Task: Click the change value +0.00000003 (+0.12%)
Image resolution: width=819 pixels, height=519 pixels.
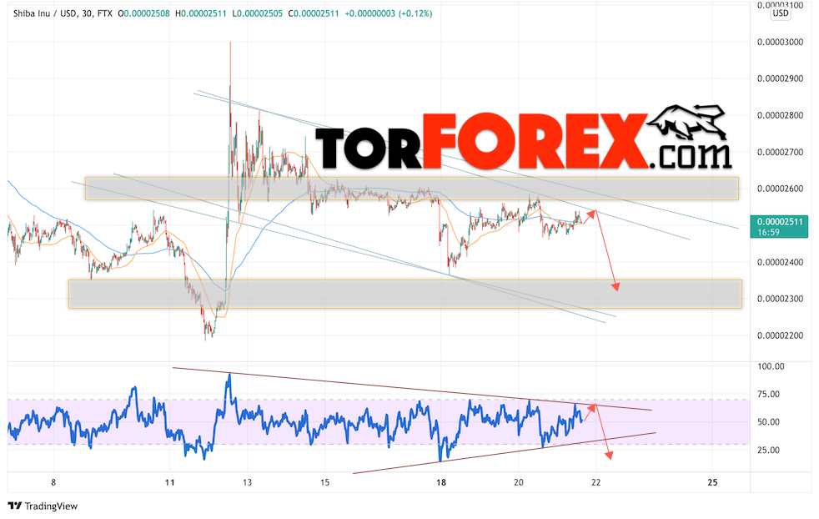Action: (x=389, y=13)
